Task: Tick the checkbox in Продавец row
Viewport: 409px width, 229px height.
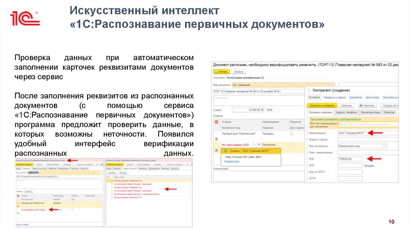Action: (292, 134)
